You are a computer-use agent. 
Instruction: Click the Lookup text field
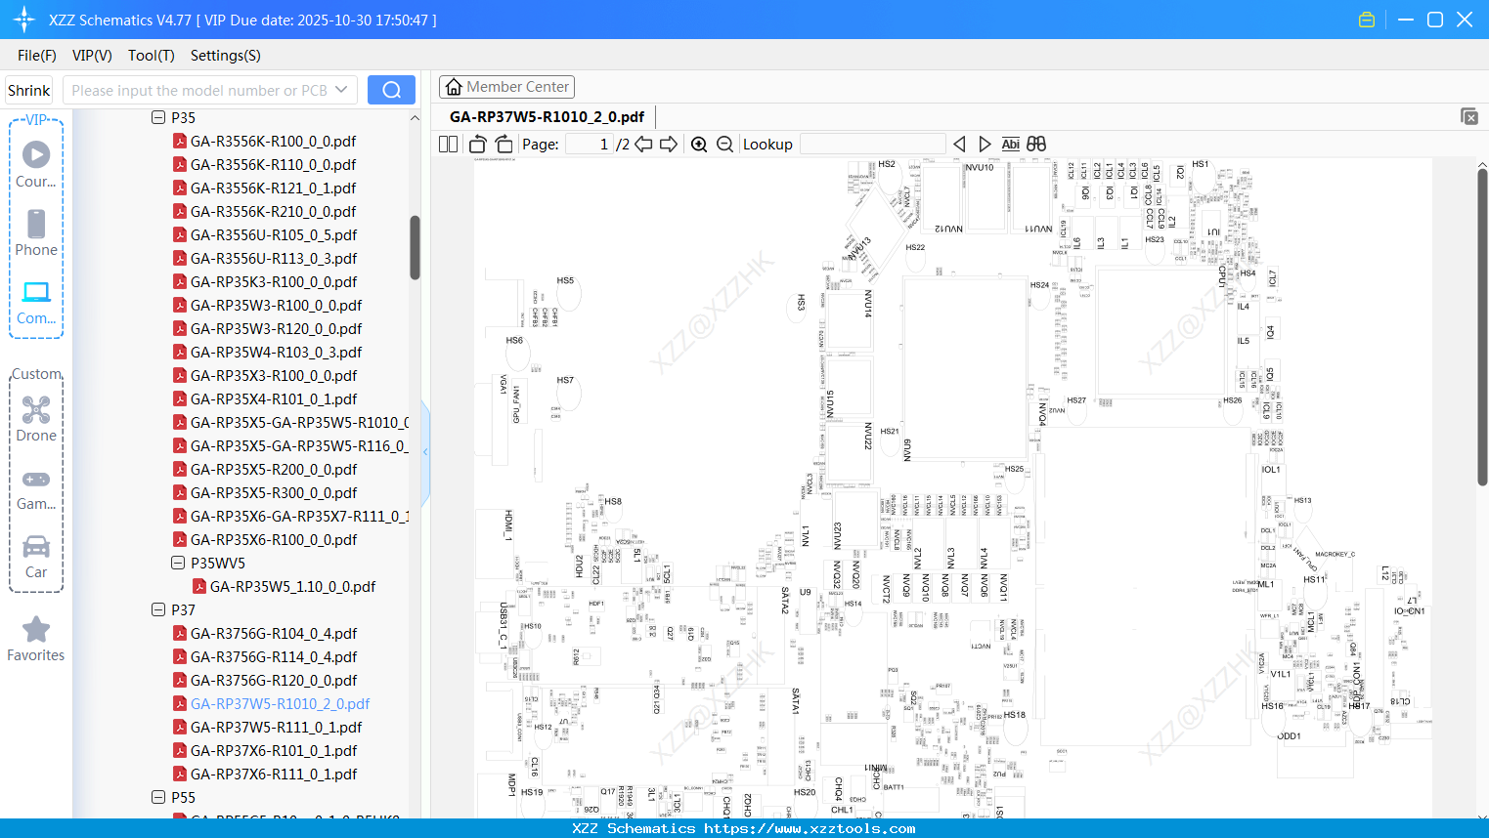click(x=873, y=145)
